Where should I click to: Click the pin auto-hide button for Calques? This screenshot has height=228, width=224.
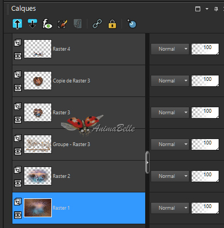tap(216, 9)
